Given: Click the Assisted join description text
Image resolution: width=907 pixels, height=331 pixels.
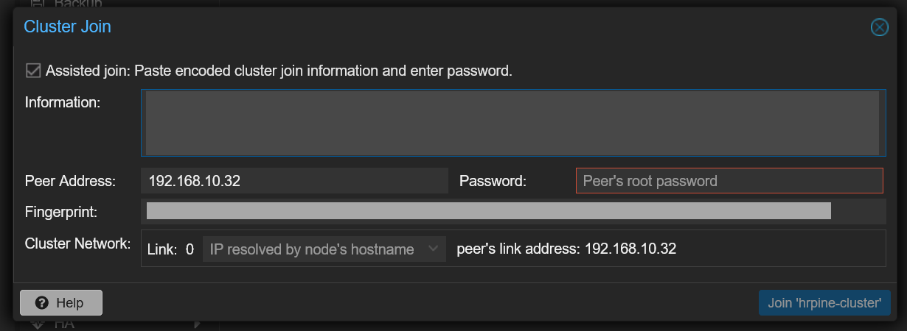Looking at the screenshot, I should pyautogui.click(x=279, y=71).
